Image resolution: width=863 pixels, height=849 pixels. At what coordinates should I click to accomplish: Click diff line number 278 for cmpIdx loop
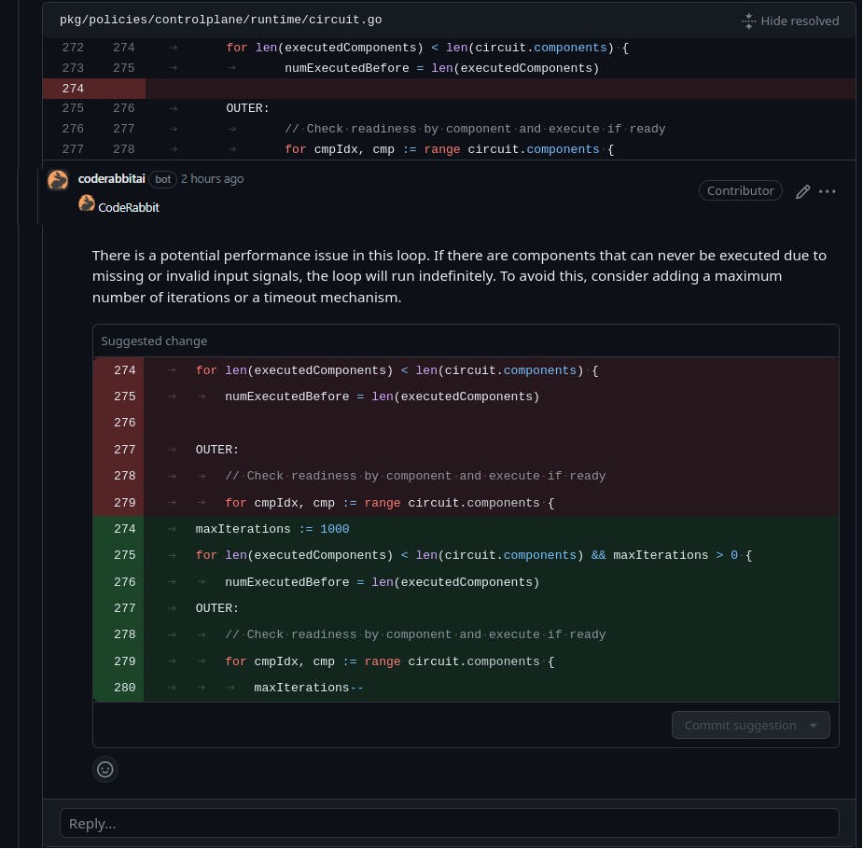point(123,149)
